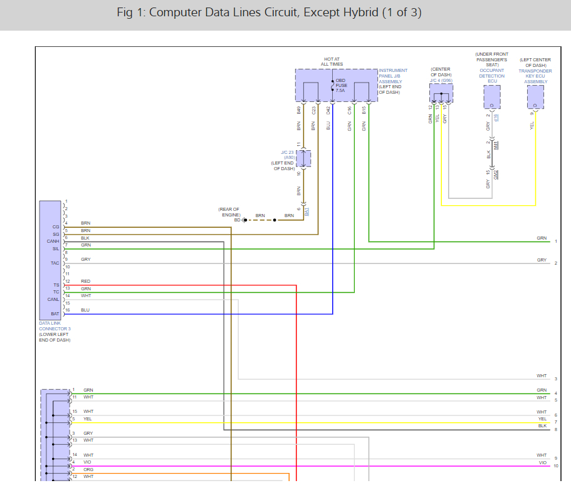Click the OBD Fuse 7.5A symbol

point(333,86)
